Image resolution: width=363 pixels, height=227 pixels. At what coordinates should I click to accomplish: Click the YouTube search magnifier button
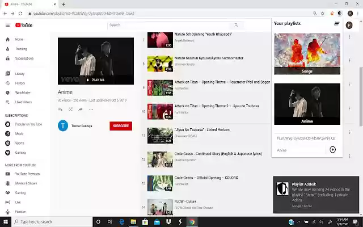point(237,25)
